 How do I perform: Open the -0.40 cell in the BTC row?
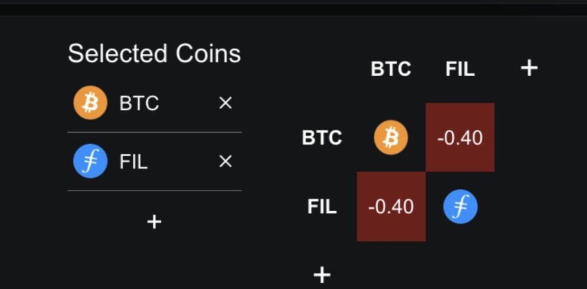(460, 138)
